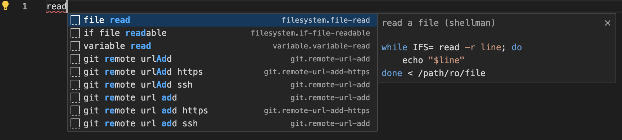
Task: Click line number 1 in gutter
Action: pyautogui.click(x=25, y=6)
